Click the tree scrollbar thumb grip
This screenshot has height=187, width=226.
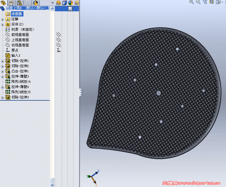(52, 180)
